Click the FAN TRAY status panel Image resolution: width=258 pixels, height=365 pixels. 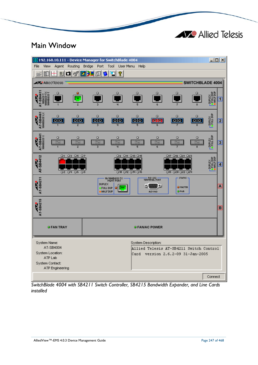(x=57, y=227)
